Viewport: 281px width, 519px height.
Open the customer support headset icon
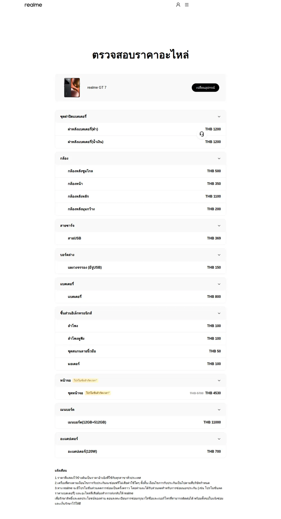202,134
